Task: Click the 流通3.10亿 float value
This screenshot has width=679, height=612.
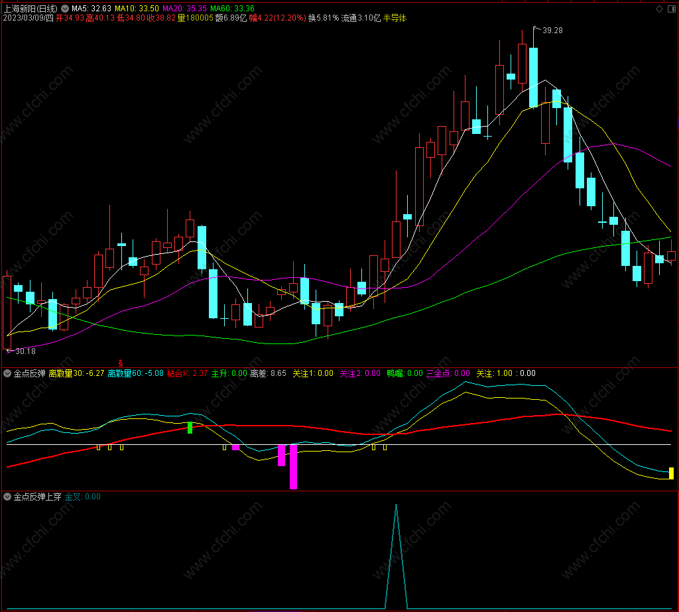Action: point(361,18)
